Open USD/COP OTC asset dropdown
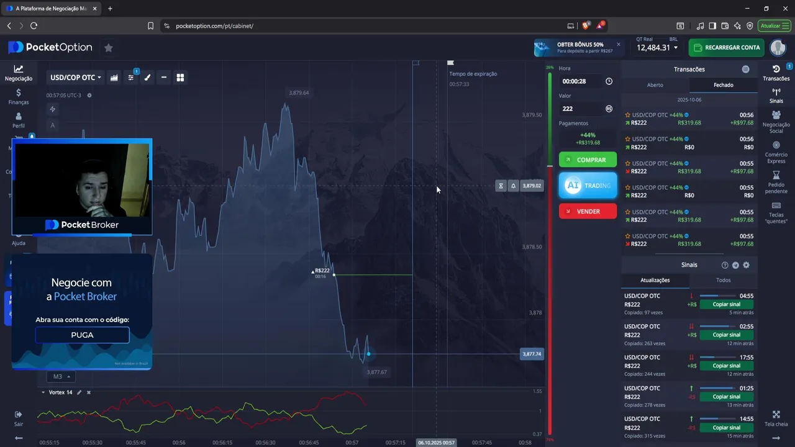Viewport: 795px width, 447px height. coord(76,78)
